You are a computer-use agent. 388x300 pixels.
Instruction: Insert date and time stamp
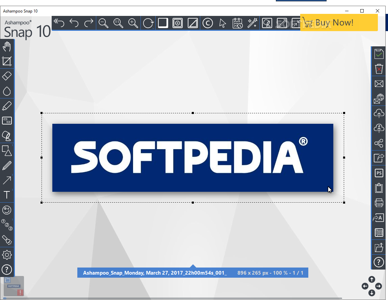click(x=237, y=23)
